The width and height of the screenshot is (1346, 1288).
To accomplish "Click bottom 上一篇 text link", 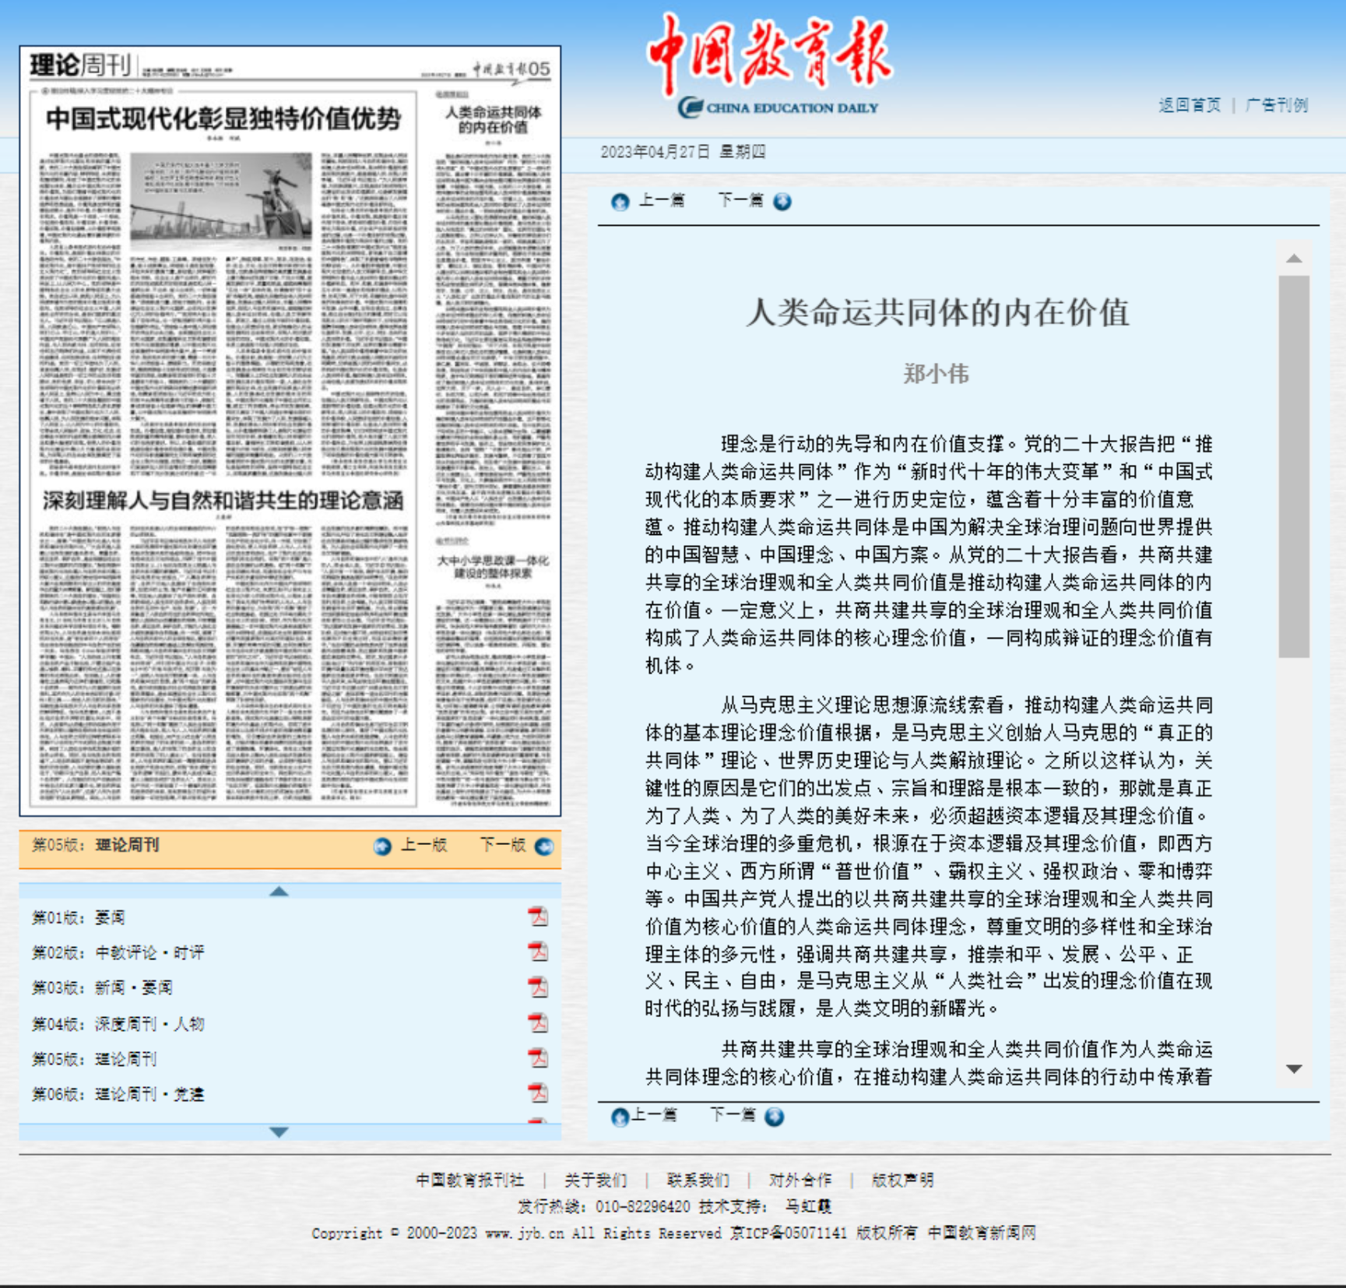I will tap(654, 1115).
